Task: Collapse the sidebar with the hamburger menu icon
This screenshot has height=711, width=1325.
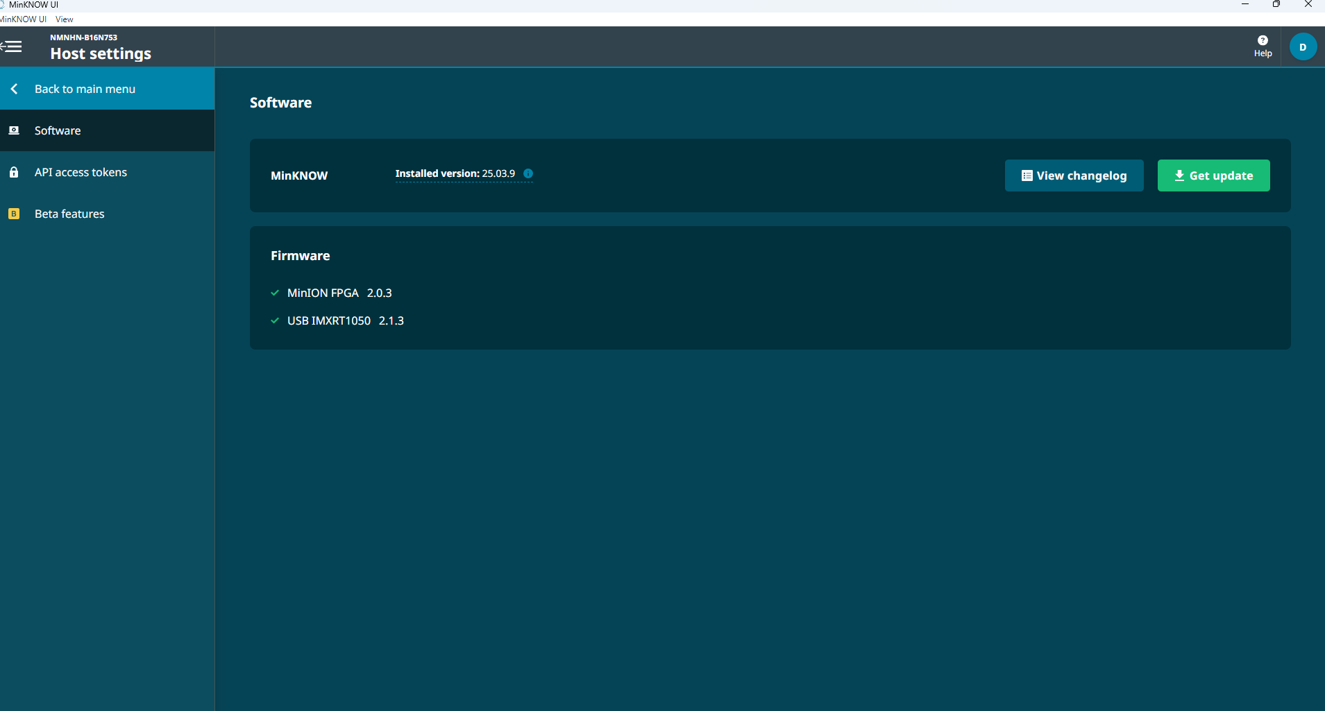Action: click(12, 46)
